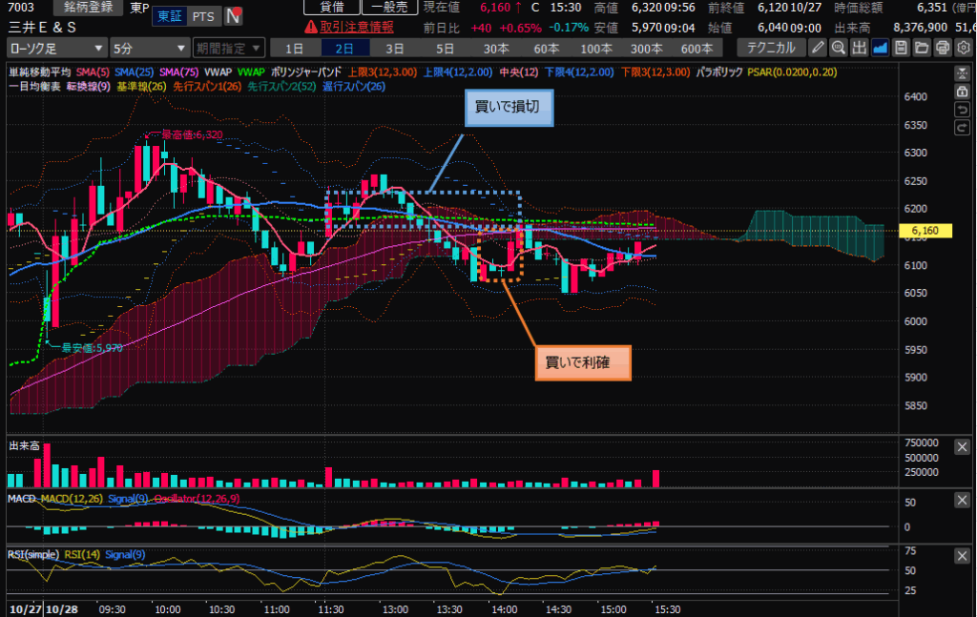Select the 60本 bar count tab
Image resolution: width=977 pixels, height=617 pixels.
(546, 47)
